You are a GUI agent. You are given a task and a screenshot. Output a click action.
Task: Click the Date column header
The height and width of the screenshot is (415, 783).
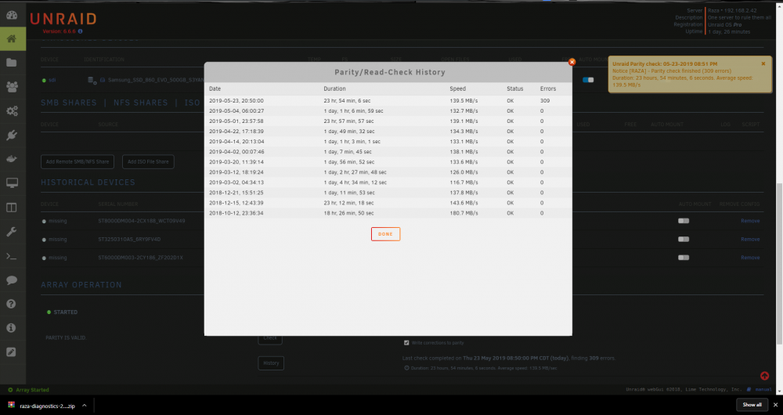[x=215, y=89]
